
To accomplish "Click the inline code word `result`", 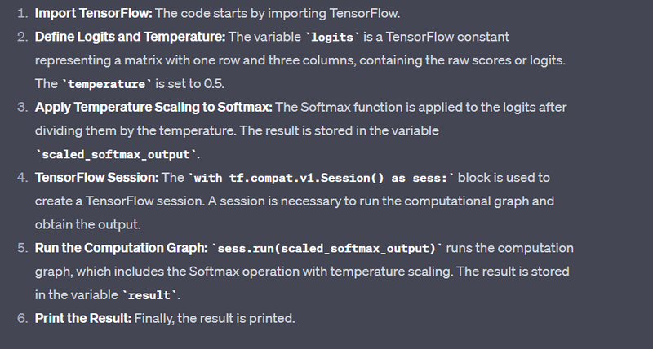I will pos(150,294).
